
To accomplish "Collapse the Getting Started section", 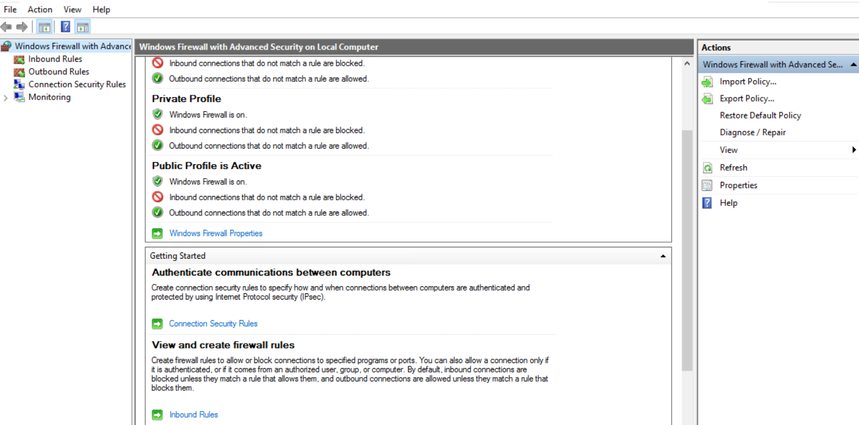I will [663, 256].
